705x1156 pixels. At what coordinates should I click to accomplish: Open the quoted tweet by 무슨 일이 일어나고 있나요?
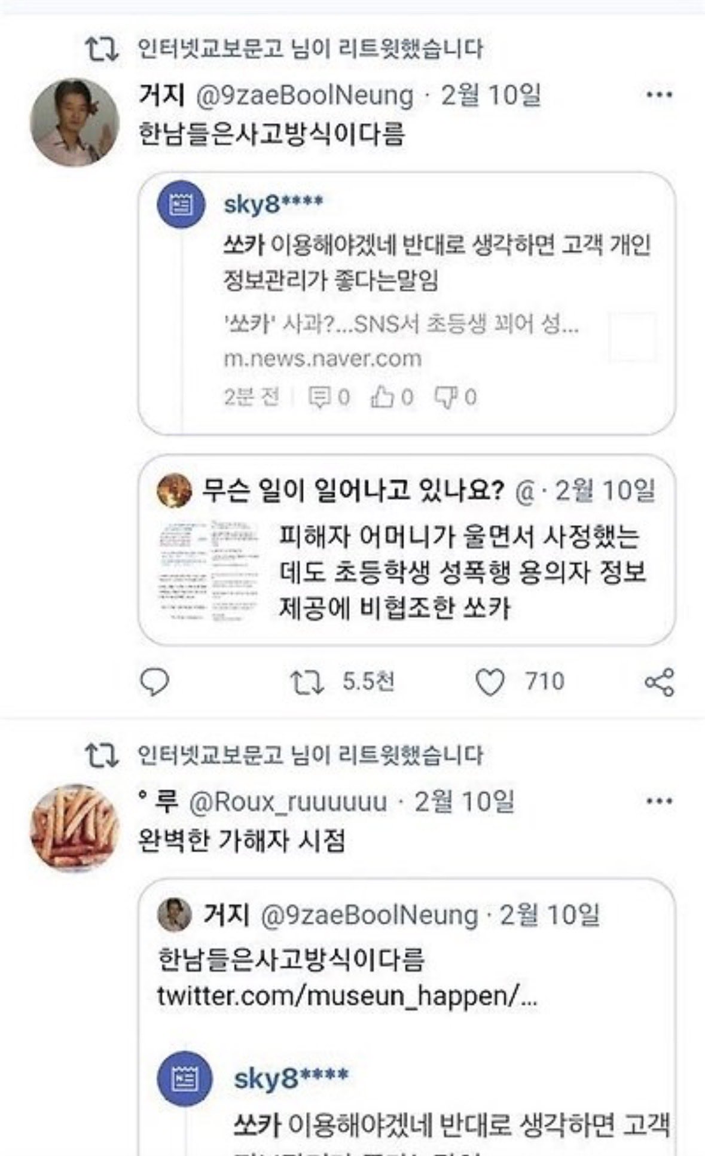[407, 550]
